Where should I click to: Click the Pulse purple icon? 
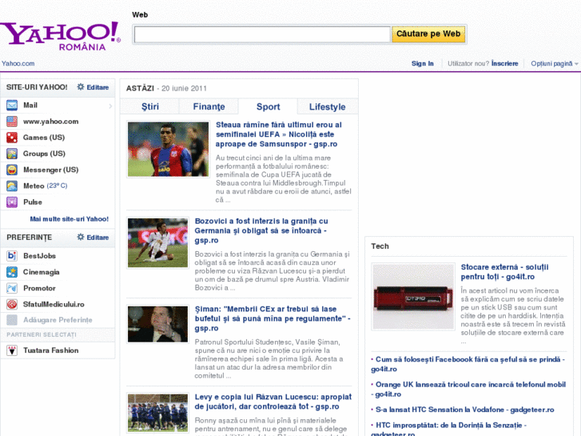(x=12, y=202)
